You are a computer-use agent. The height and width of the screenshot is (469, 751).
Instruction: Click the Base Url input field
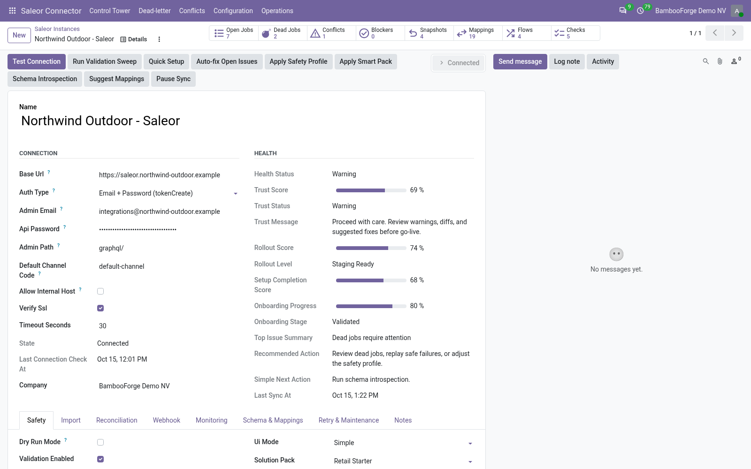point(168,175)
